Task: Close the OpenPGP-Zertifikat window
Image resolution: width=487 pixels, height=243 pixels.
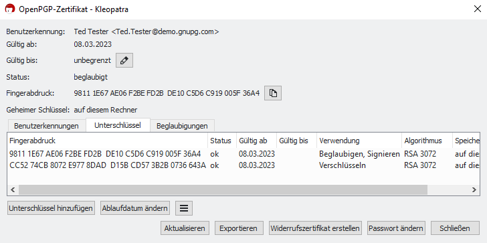Action: 478,9
